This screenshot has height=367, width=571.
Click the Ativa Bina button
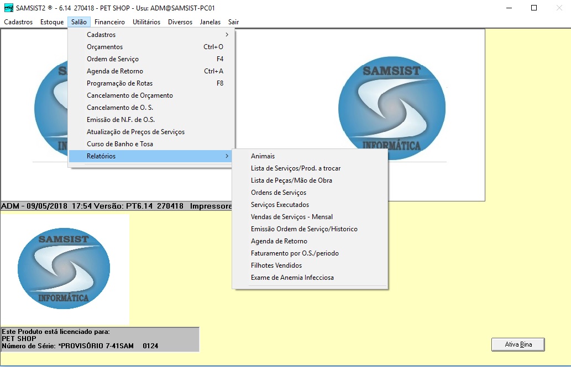coord(518,344)
